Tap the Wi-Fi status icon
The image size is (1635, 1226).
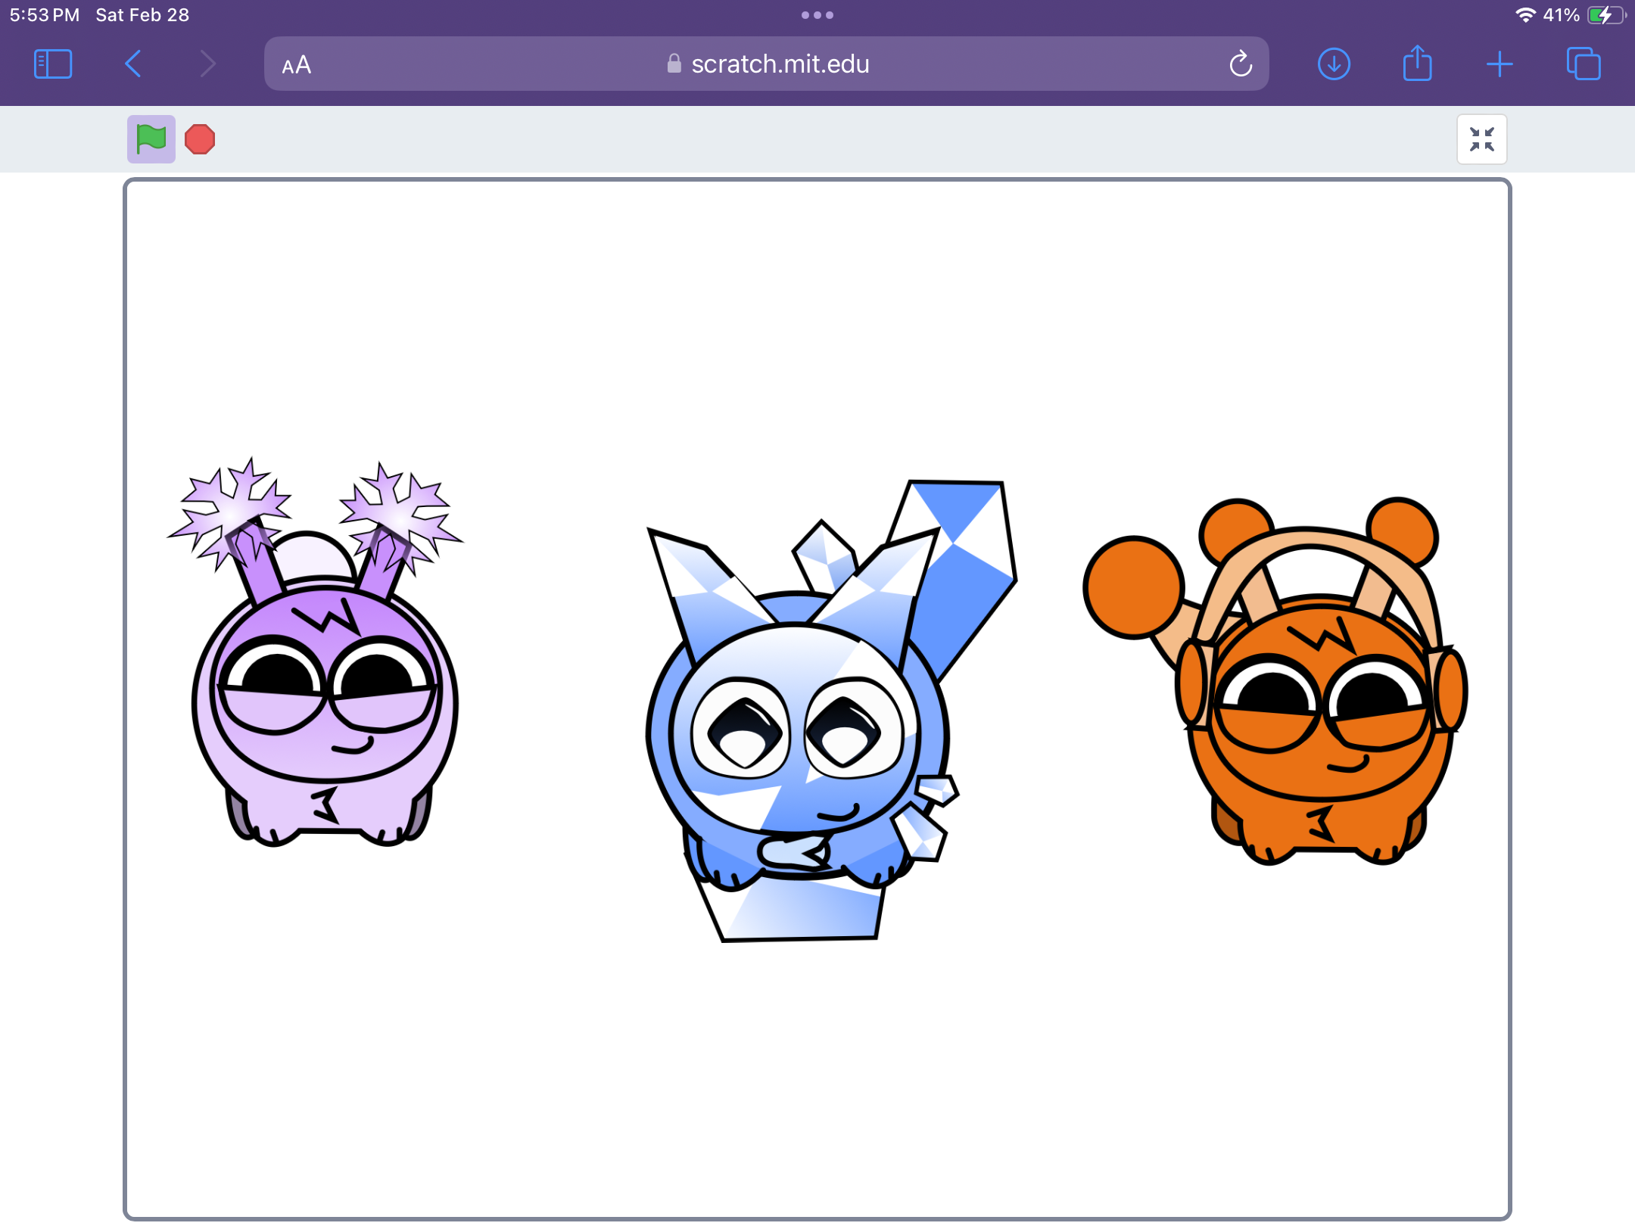pos(1525,15)
